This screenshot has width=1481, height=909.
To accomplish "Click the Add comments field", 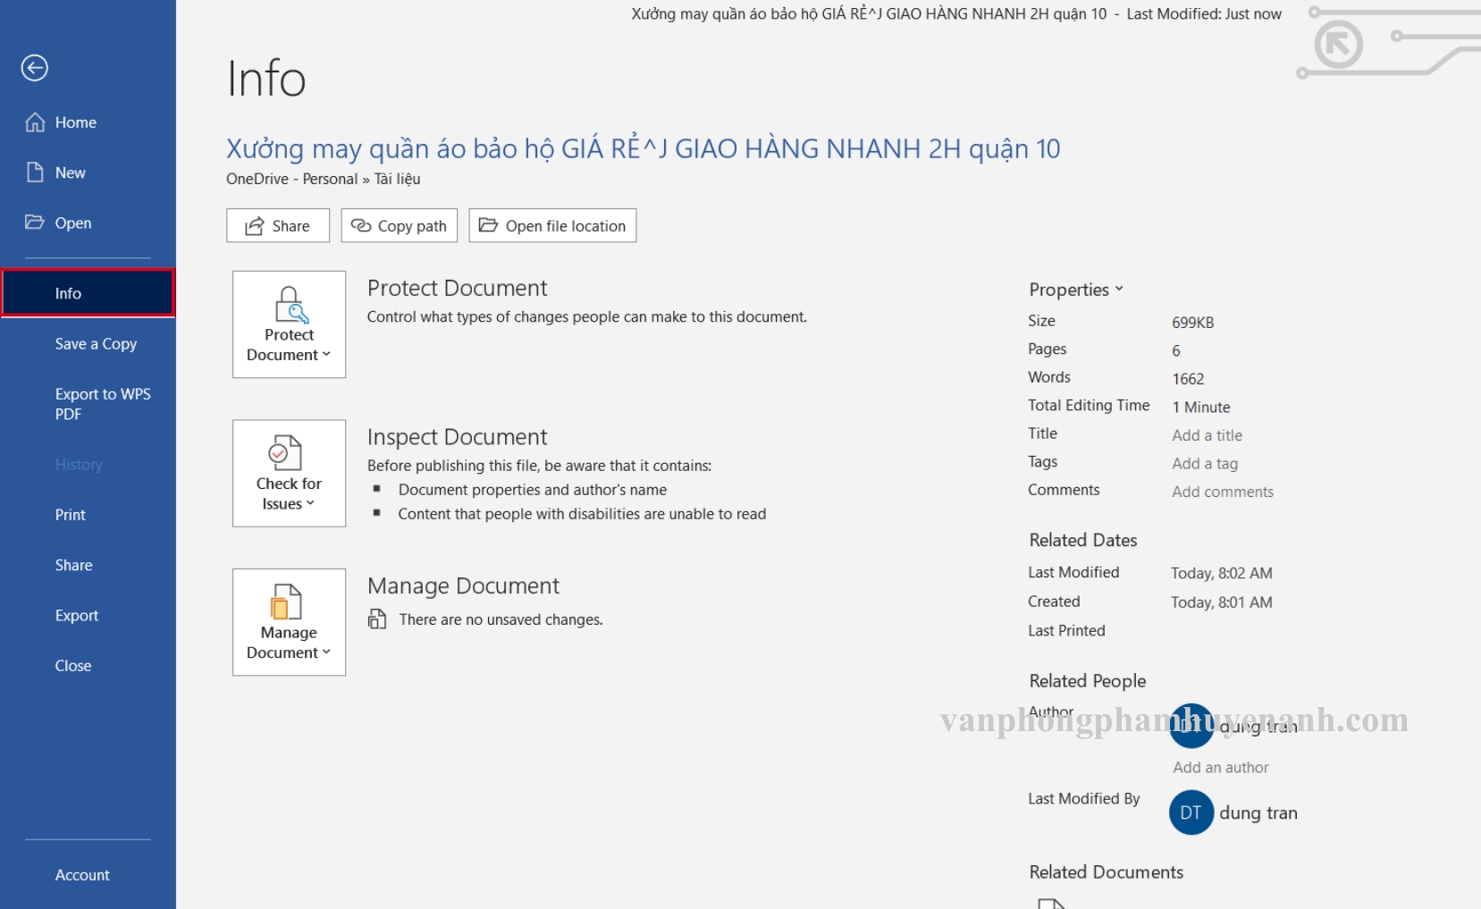I will 1223,492.
